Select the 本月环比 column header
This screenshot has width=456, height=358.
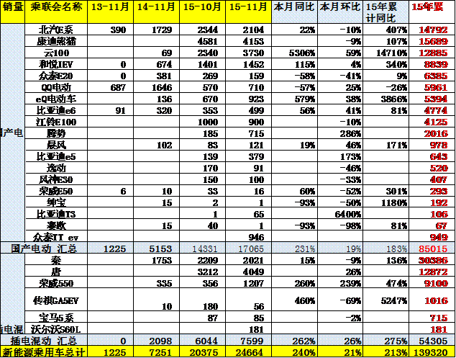pos(340,12)
